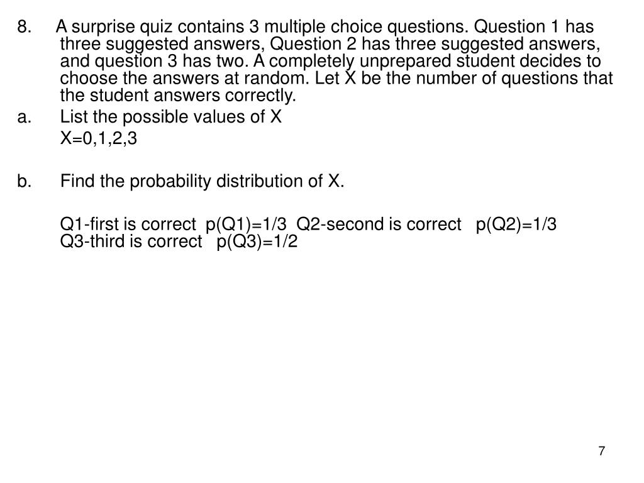Click the expression 'p(Q2)=1/3'

(x=516, y=225)
